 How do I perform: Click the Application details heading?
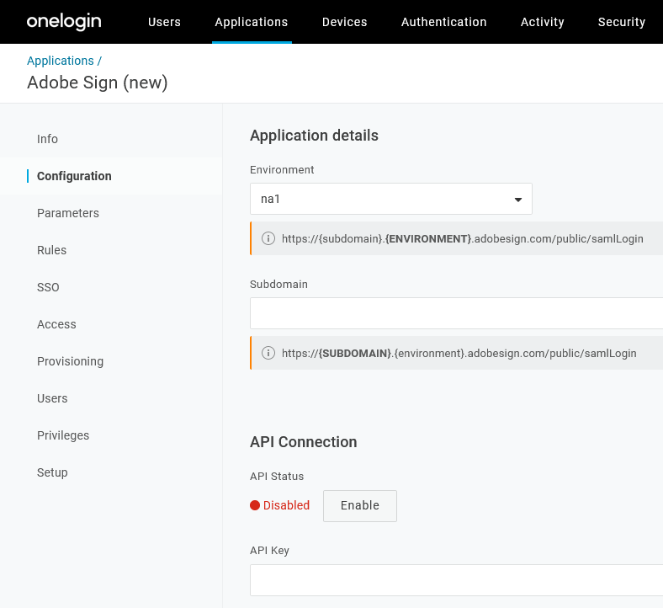314,136
